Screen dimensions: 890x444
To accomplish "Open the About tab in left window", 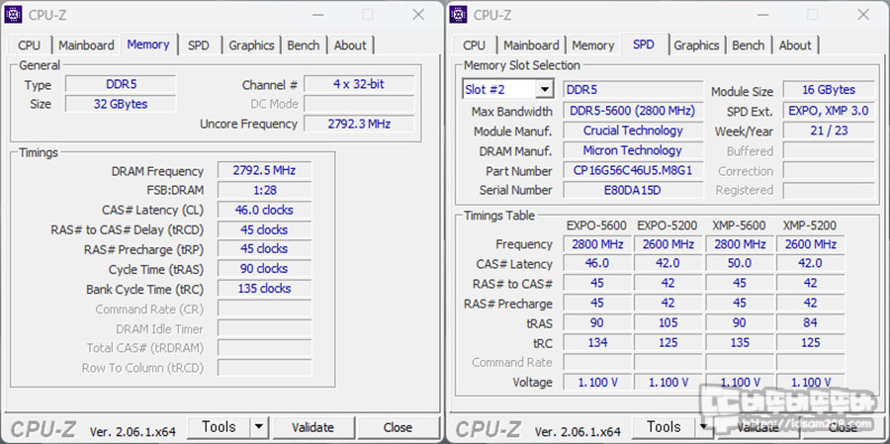I will click(x=350, y=45).
